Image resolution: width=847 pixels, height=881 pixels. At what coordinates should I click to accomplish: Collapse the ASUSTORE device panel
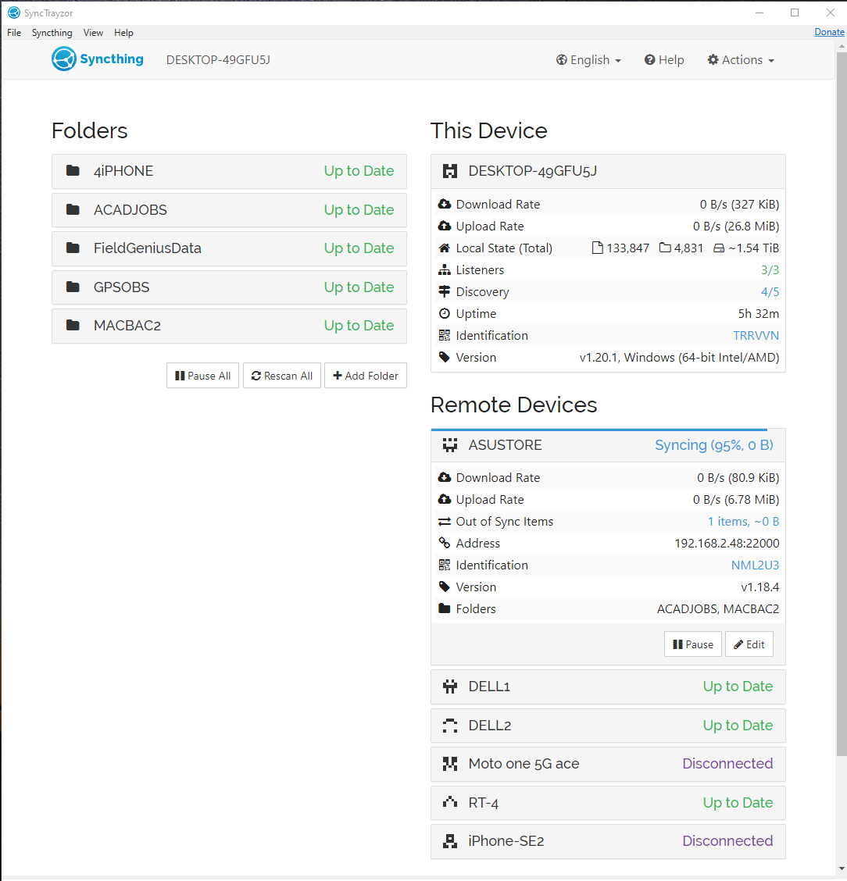click(x=608, y=445)
